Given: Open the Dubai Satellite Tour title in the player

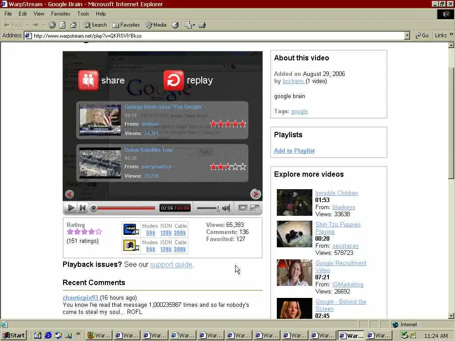Looking at the screenshot, I should [x=149, y=150].
